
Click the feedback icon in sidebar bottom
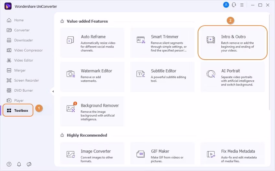(29, 164)
